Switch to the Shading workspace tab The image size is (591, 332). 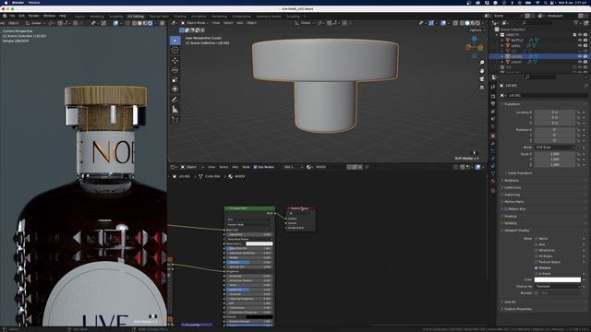point(180,17)
